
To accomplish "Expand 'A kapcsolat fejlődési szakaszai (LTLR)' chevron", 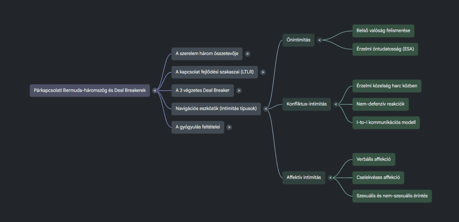I will (263, 72).
